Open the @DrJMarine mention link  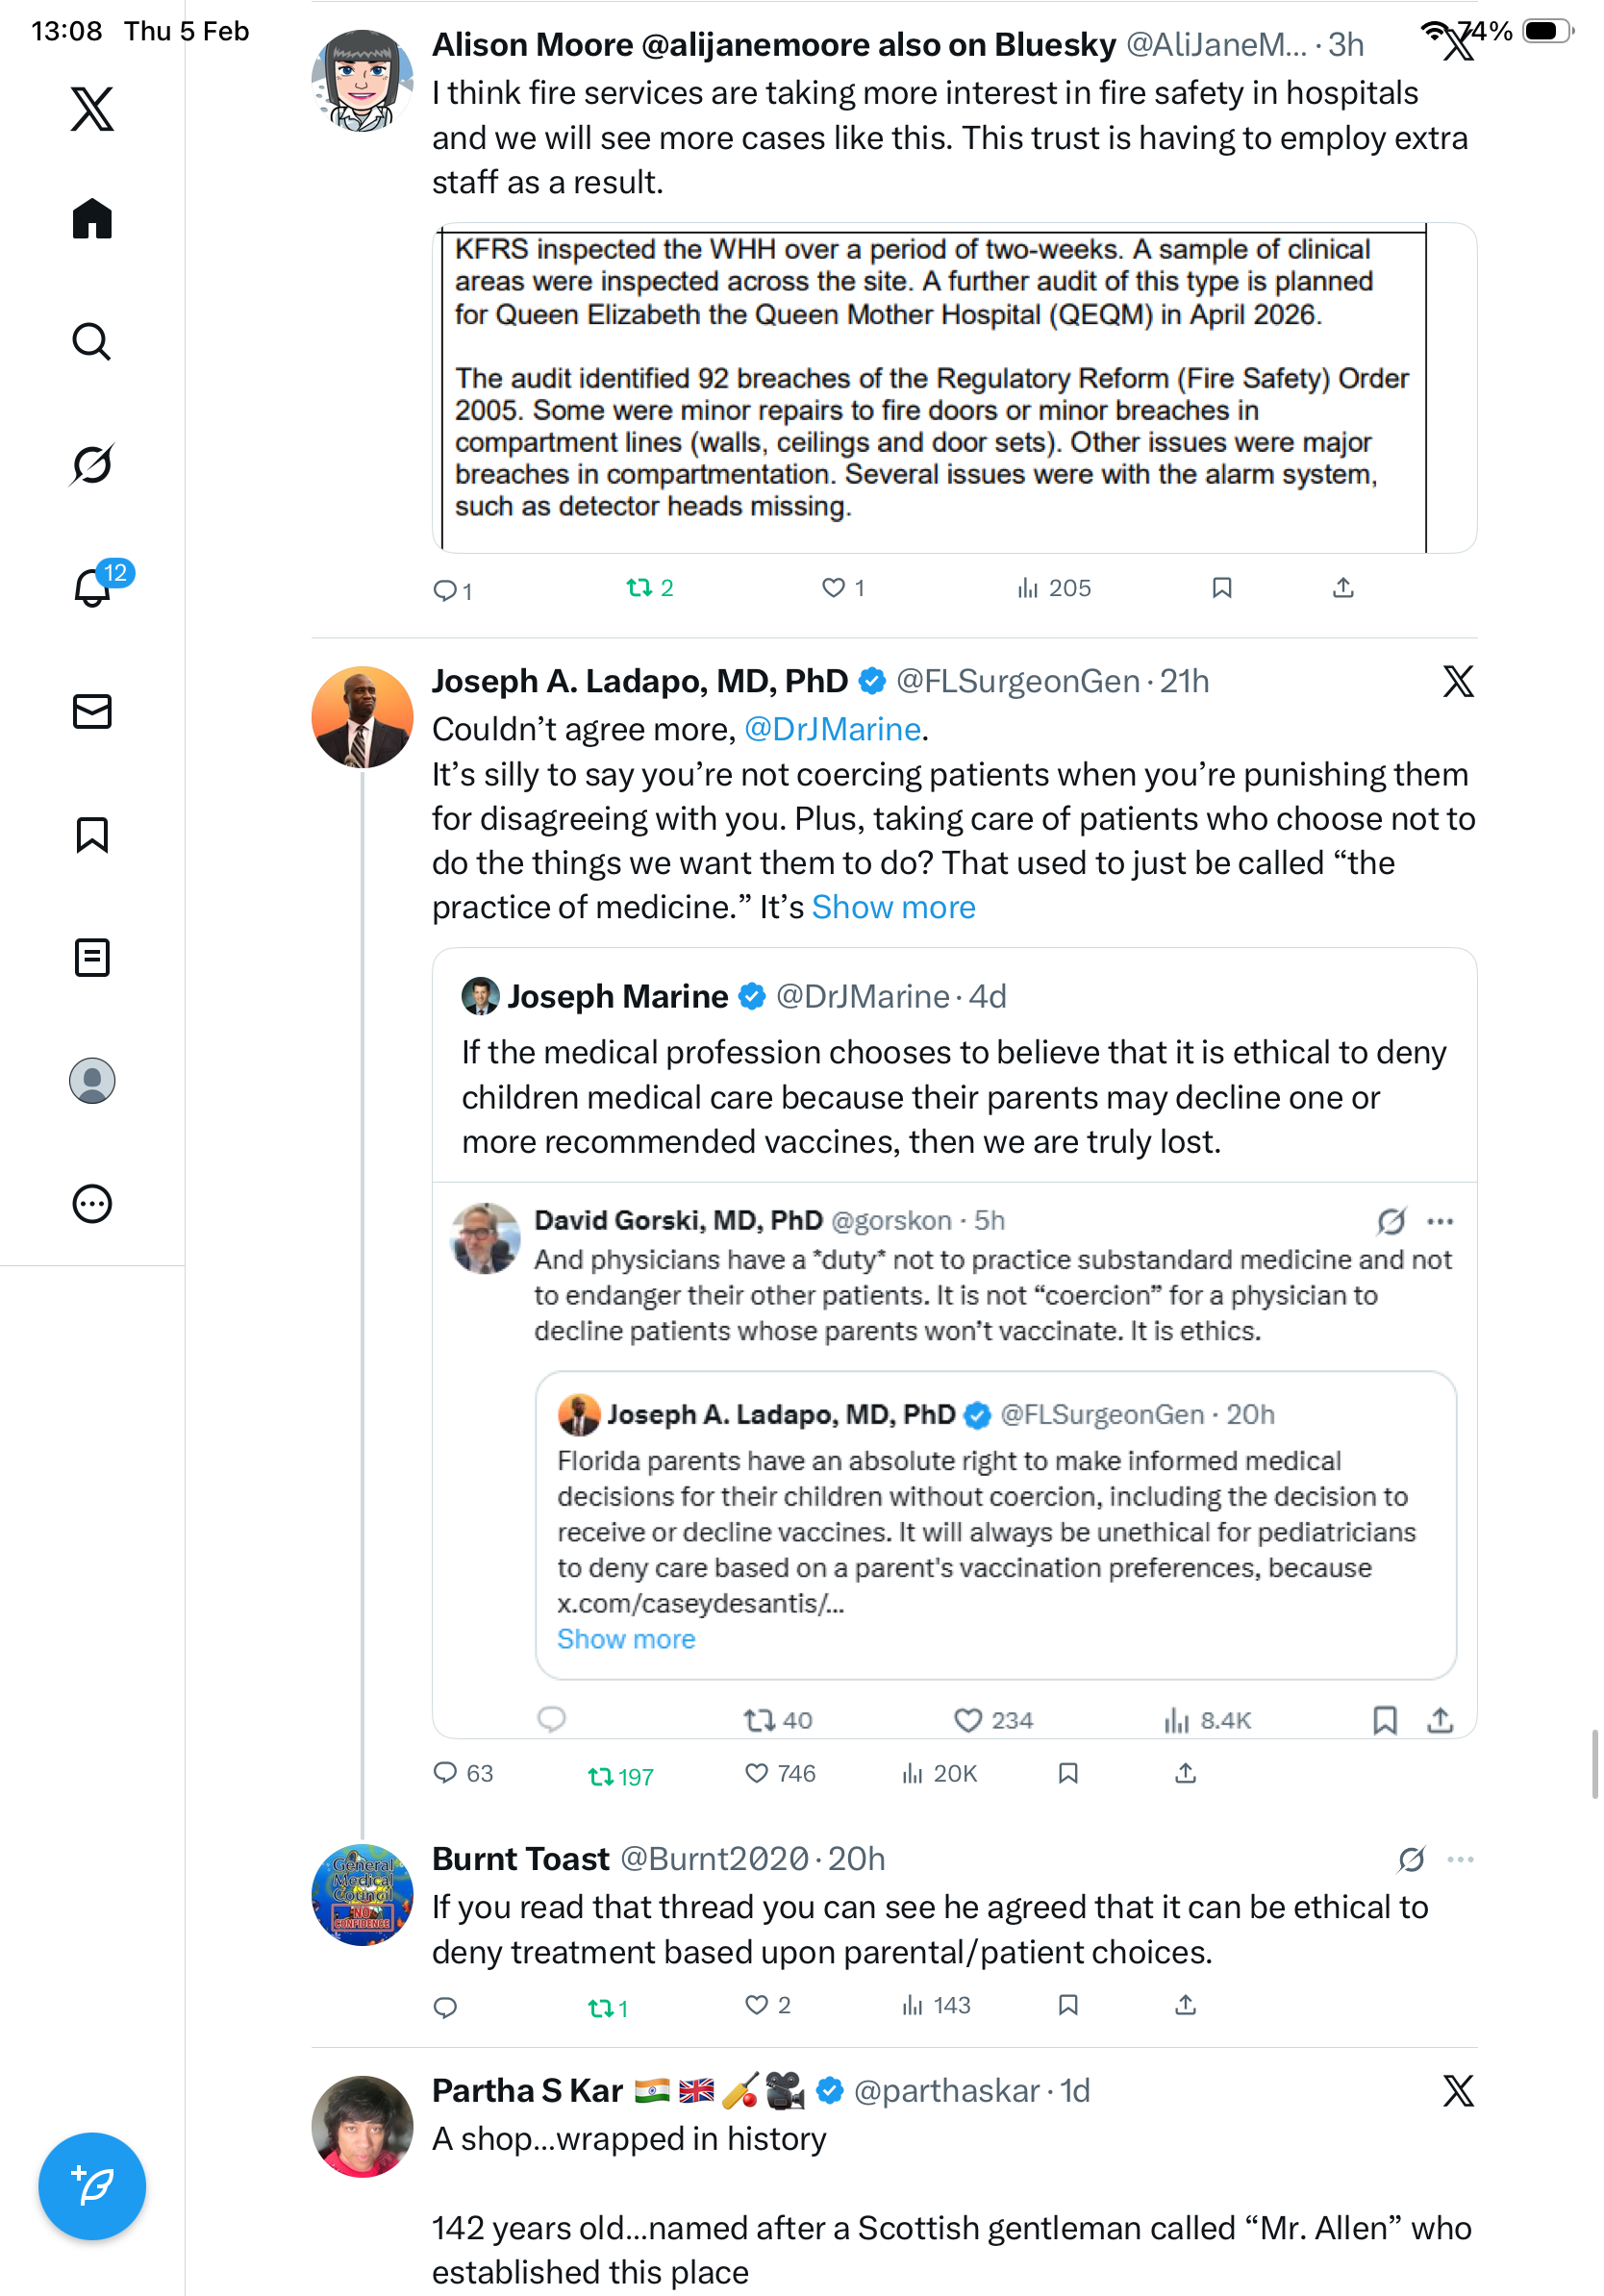832,729
